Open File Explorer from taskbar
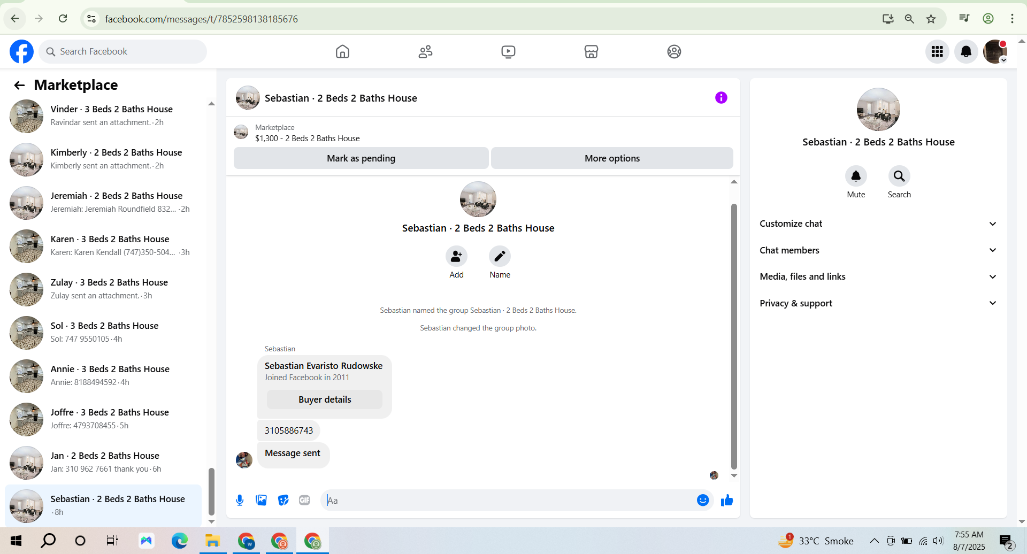The height and width of the screenshot is (554, 1027). click(x=212, y=541)
